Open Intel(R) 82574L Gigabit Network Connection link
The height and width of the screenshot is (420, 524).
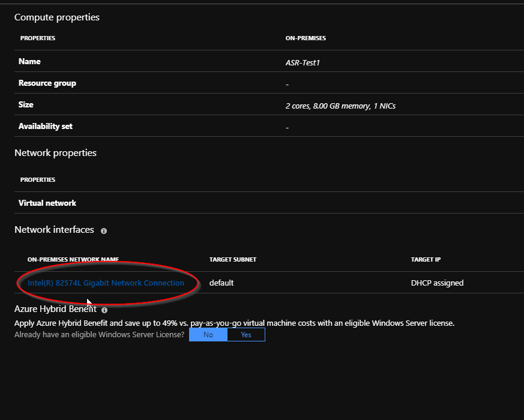tap(106, 283)
